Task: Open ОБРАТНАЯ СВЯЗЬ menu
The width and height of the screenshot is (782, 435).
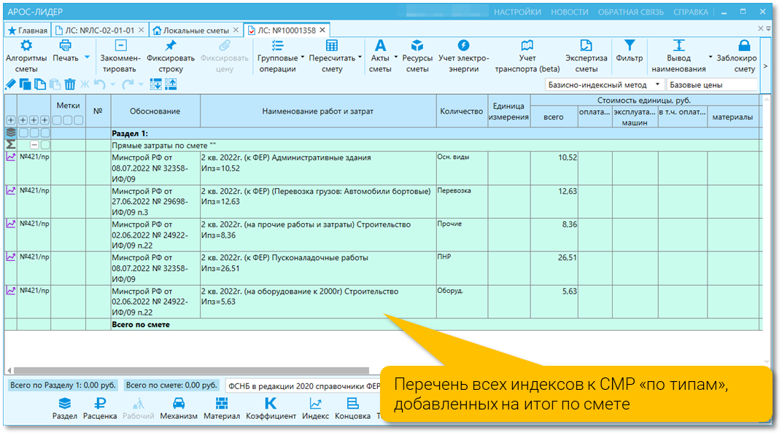Action: coord(630,12)
